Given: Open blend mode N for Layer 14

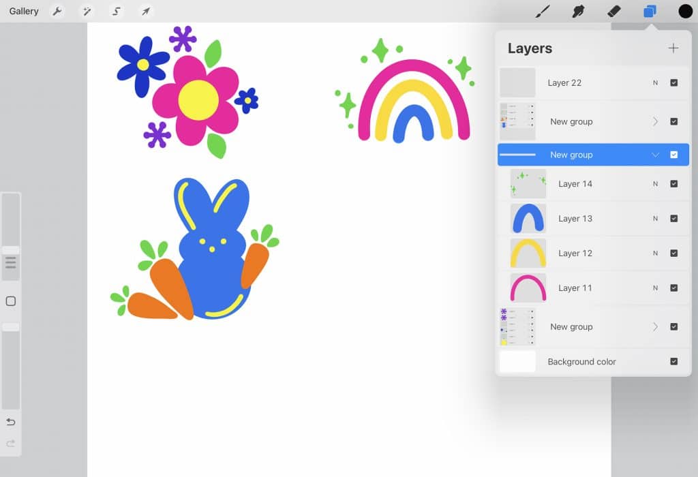Looking at the screenshot, I should click(x=655, y=184).
